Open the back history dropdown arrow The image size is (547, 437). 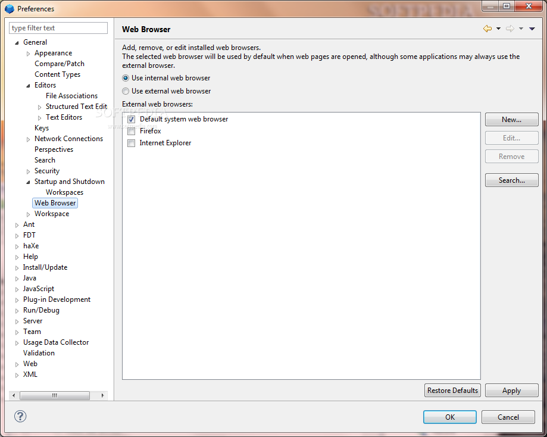499,29
